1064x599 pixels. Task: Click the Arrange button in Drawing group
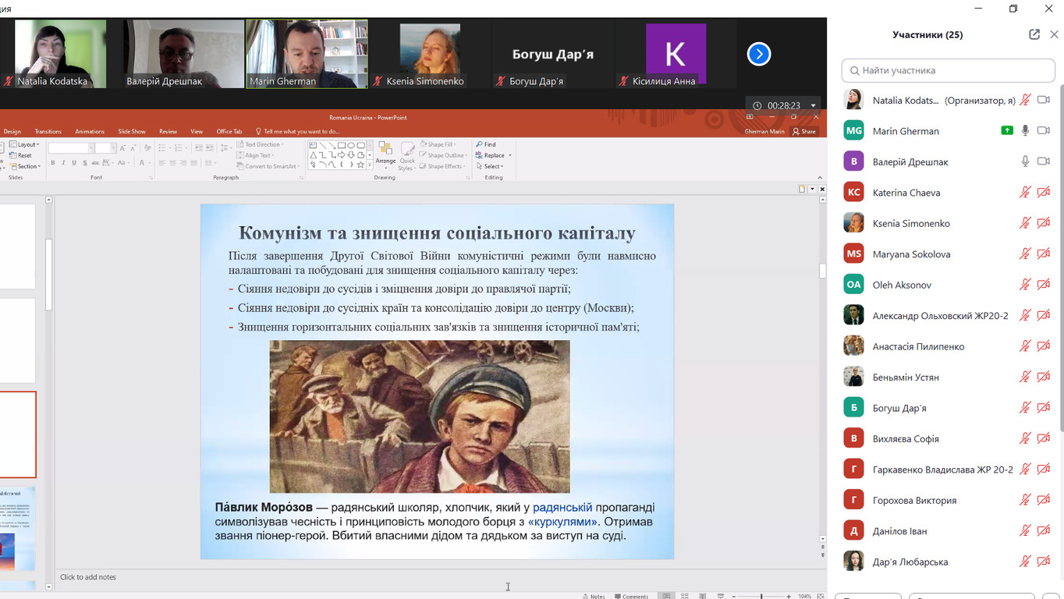click(385, 154)
